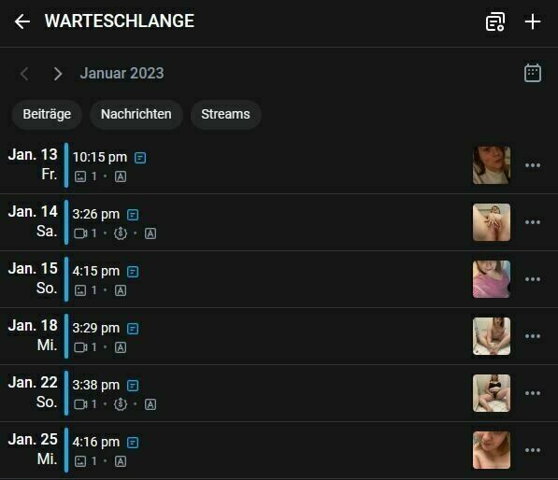
Task: Open the calendar view icon
Action: tap(533, 73)
